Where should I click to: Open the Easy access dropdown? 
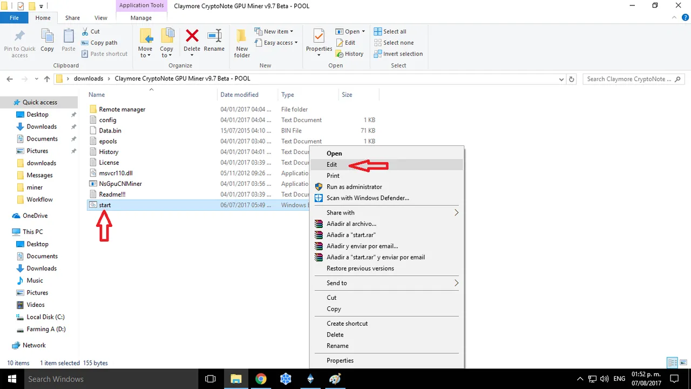[276, 43]
